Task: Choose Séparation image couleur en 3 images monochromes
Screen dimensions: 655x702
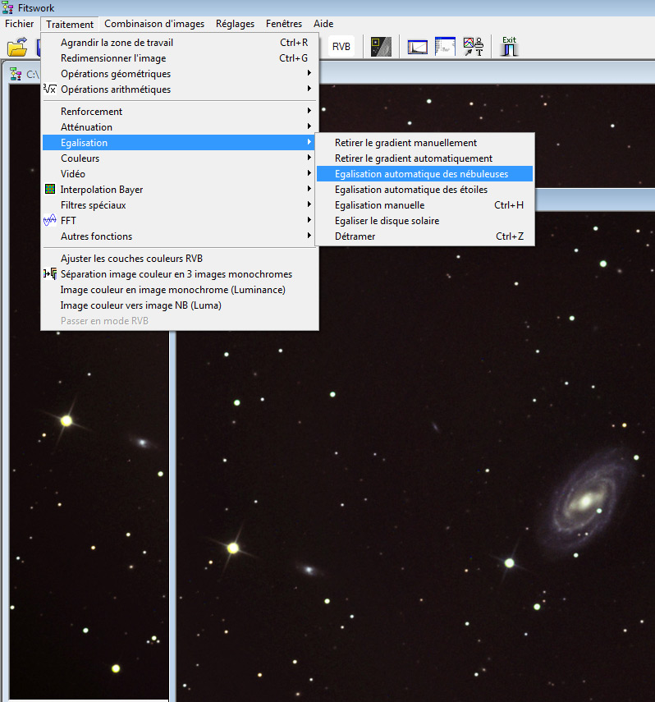Action: (x=180, y=274)
